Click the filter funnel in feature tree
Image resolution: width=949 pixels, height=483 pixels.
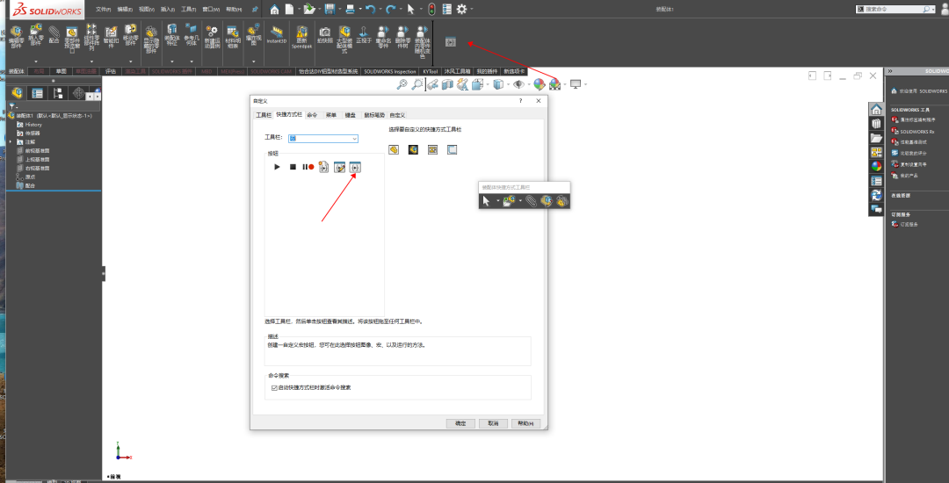[11, 106]
